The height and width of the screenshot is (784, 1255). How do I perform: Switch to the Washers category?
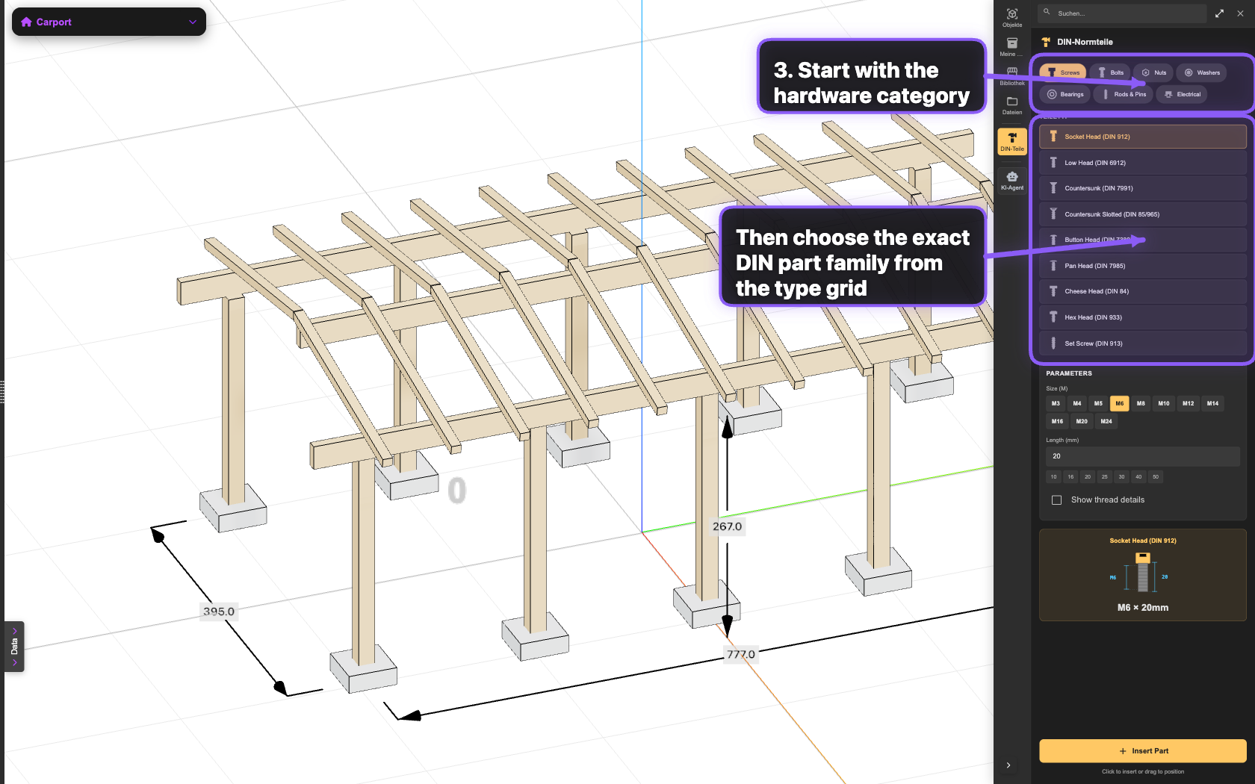(x=1202, y=72)
